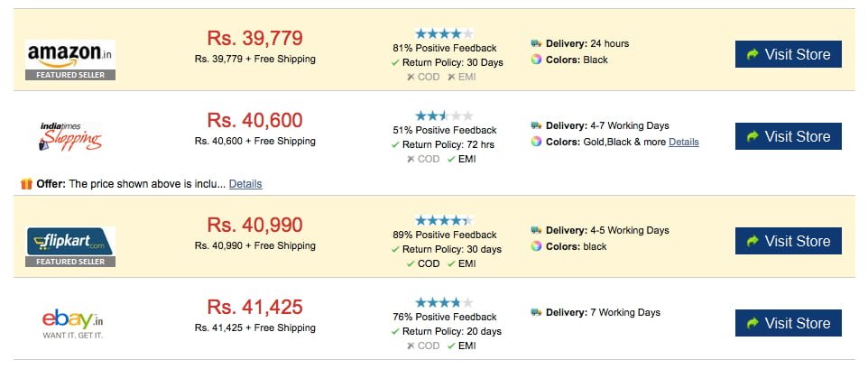This screenshot has height=369, width=868.
Task: Click the Indiatimes Shopping logo
Action: click(70, 136)
